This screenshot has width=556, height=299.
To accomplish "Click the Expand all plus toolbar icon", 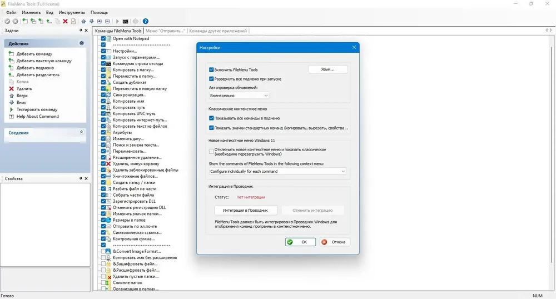I will point(100,21).
